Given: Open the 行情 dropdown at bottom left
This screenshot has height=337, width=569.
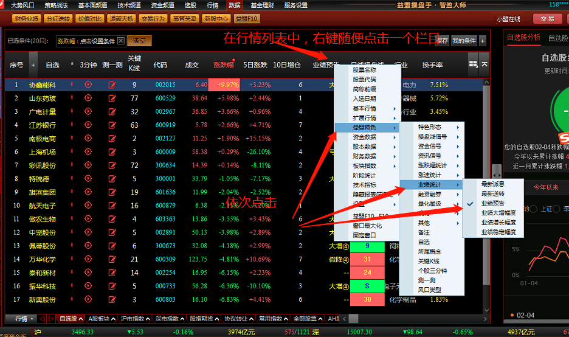Looking at the screenshot, I should (x=21, y=319).
